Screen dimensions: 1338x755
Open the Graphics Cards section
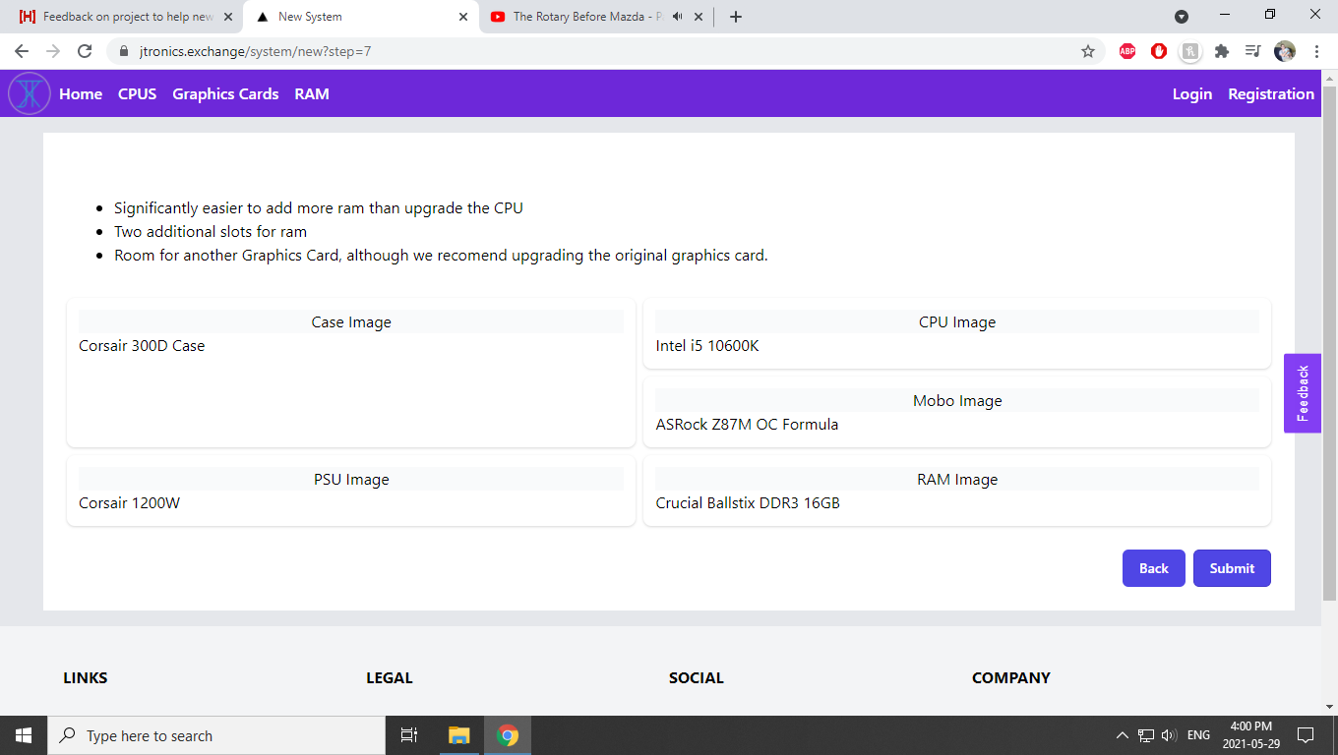click(x=225, y=93)
